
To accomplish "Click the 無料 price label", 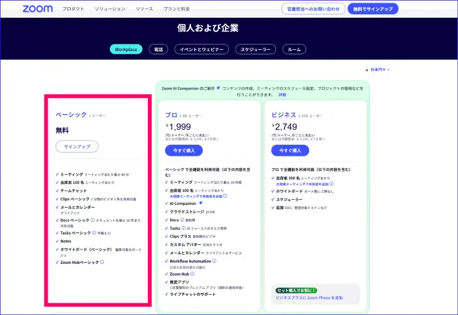I will pos(62,130).
